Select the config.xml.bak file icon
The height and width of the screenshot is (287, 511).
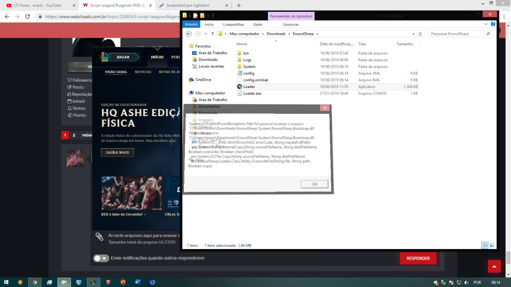click(240, 80)
